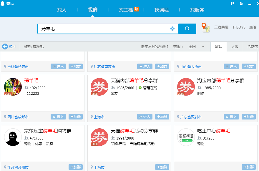Click 进入 on the 江苏省南京市 card
This screenshot has height=171, width=259.
[x=145, y=67]
